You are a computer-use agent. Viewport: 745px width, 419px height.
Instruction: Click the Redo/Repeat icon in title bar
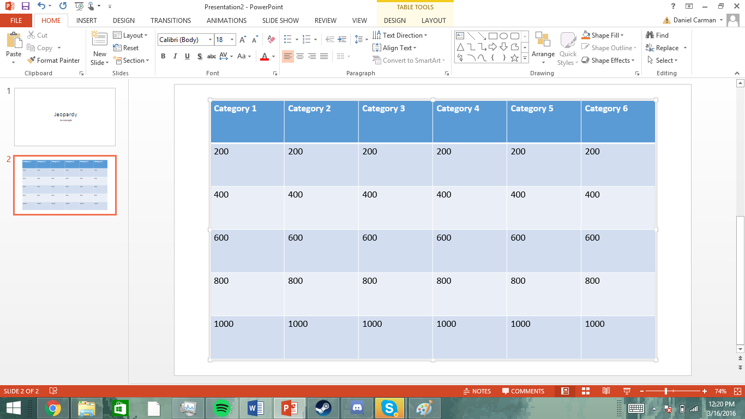click(63, 7)
